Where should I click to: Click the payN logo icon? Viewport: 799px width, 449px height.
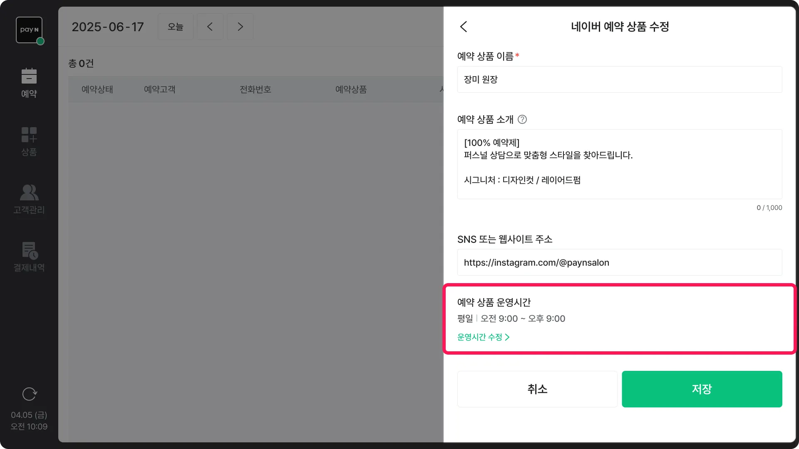[29, 30]
